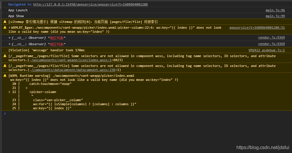Click warning icon beside WXMLRT_$gwx message

point(5,28)
